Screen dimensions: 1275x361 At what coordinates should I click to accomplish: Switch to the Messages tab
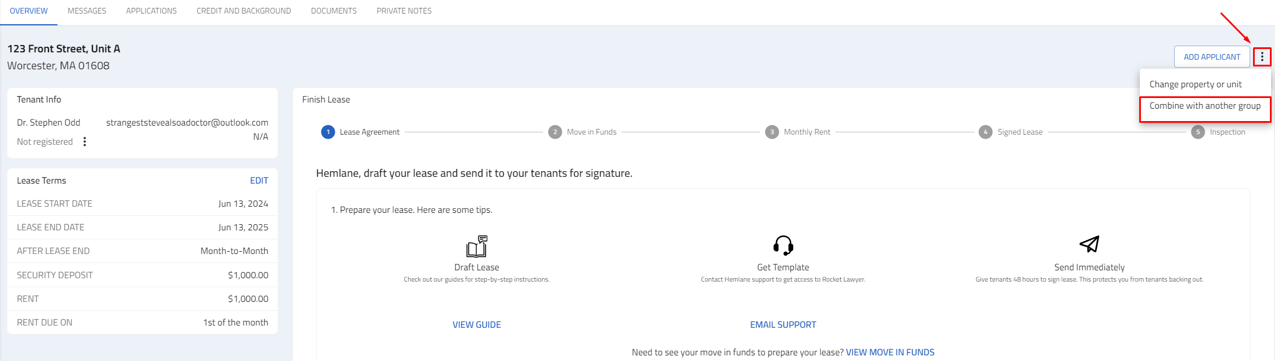pyautogui.click(x=87, y=11)
